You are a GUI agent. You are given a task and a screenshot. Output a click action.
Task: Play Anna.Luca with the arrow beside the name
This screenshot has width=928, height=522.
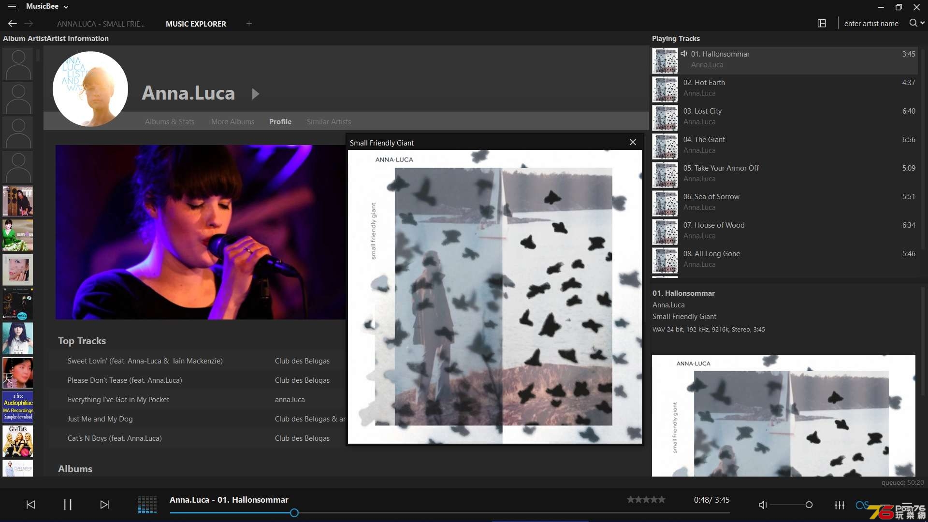(x=256, y=94)
